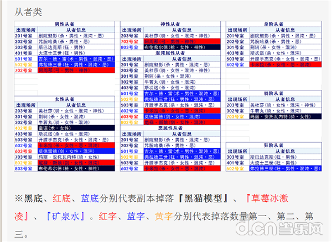Select the '女性从者' table title
The height and width of the screenshot is (242, 332).
(x=65, y=99)
